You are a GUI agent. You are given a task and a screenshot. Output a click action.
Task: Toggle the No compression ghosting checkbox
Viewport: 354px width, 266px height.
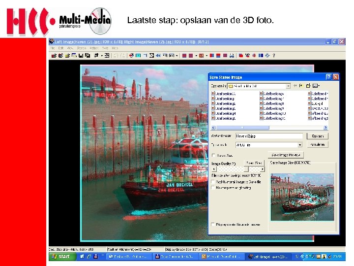pyautogui.click(x=213, y=188)
